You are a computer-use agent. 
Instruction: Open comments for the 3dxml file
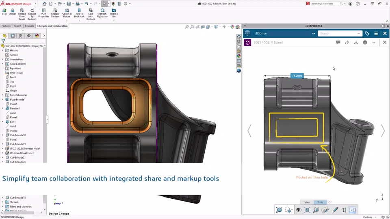pos(338,42)
